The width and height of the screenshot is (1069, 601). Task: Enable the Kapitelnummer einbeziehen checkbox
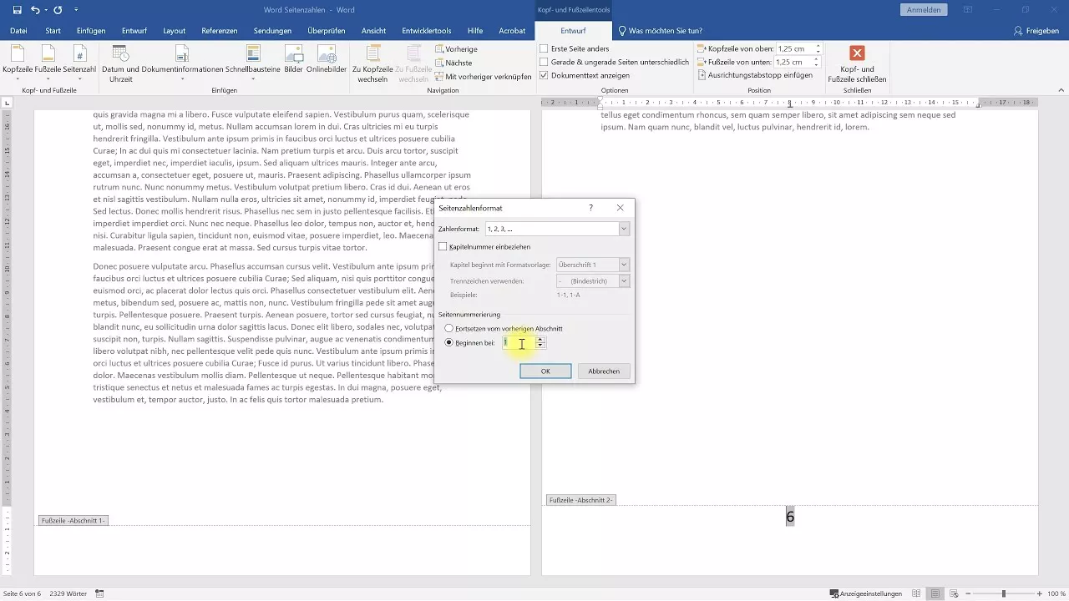pyautogui.click(x=443, y=246)
